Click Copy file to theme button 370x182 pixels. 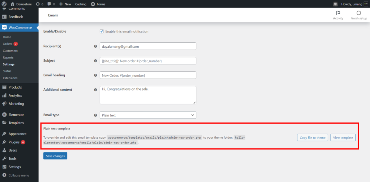313,137
